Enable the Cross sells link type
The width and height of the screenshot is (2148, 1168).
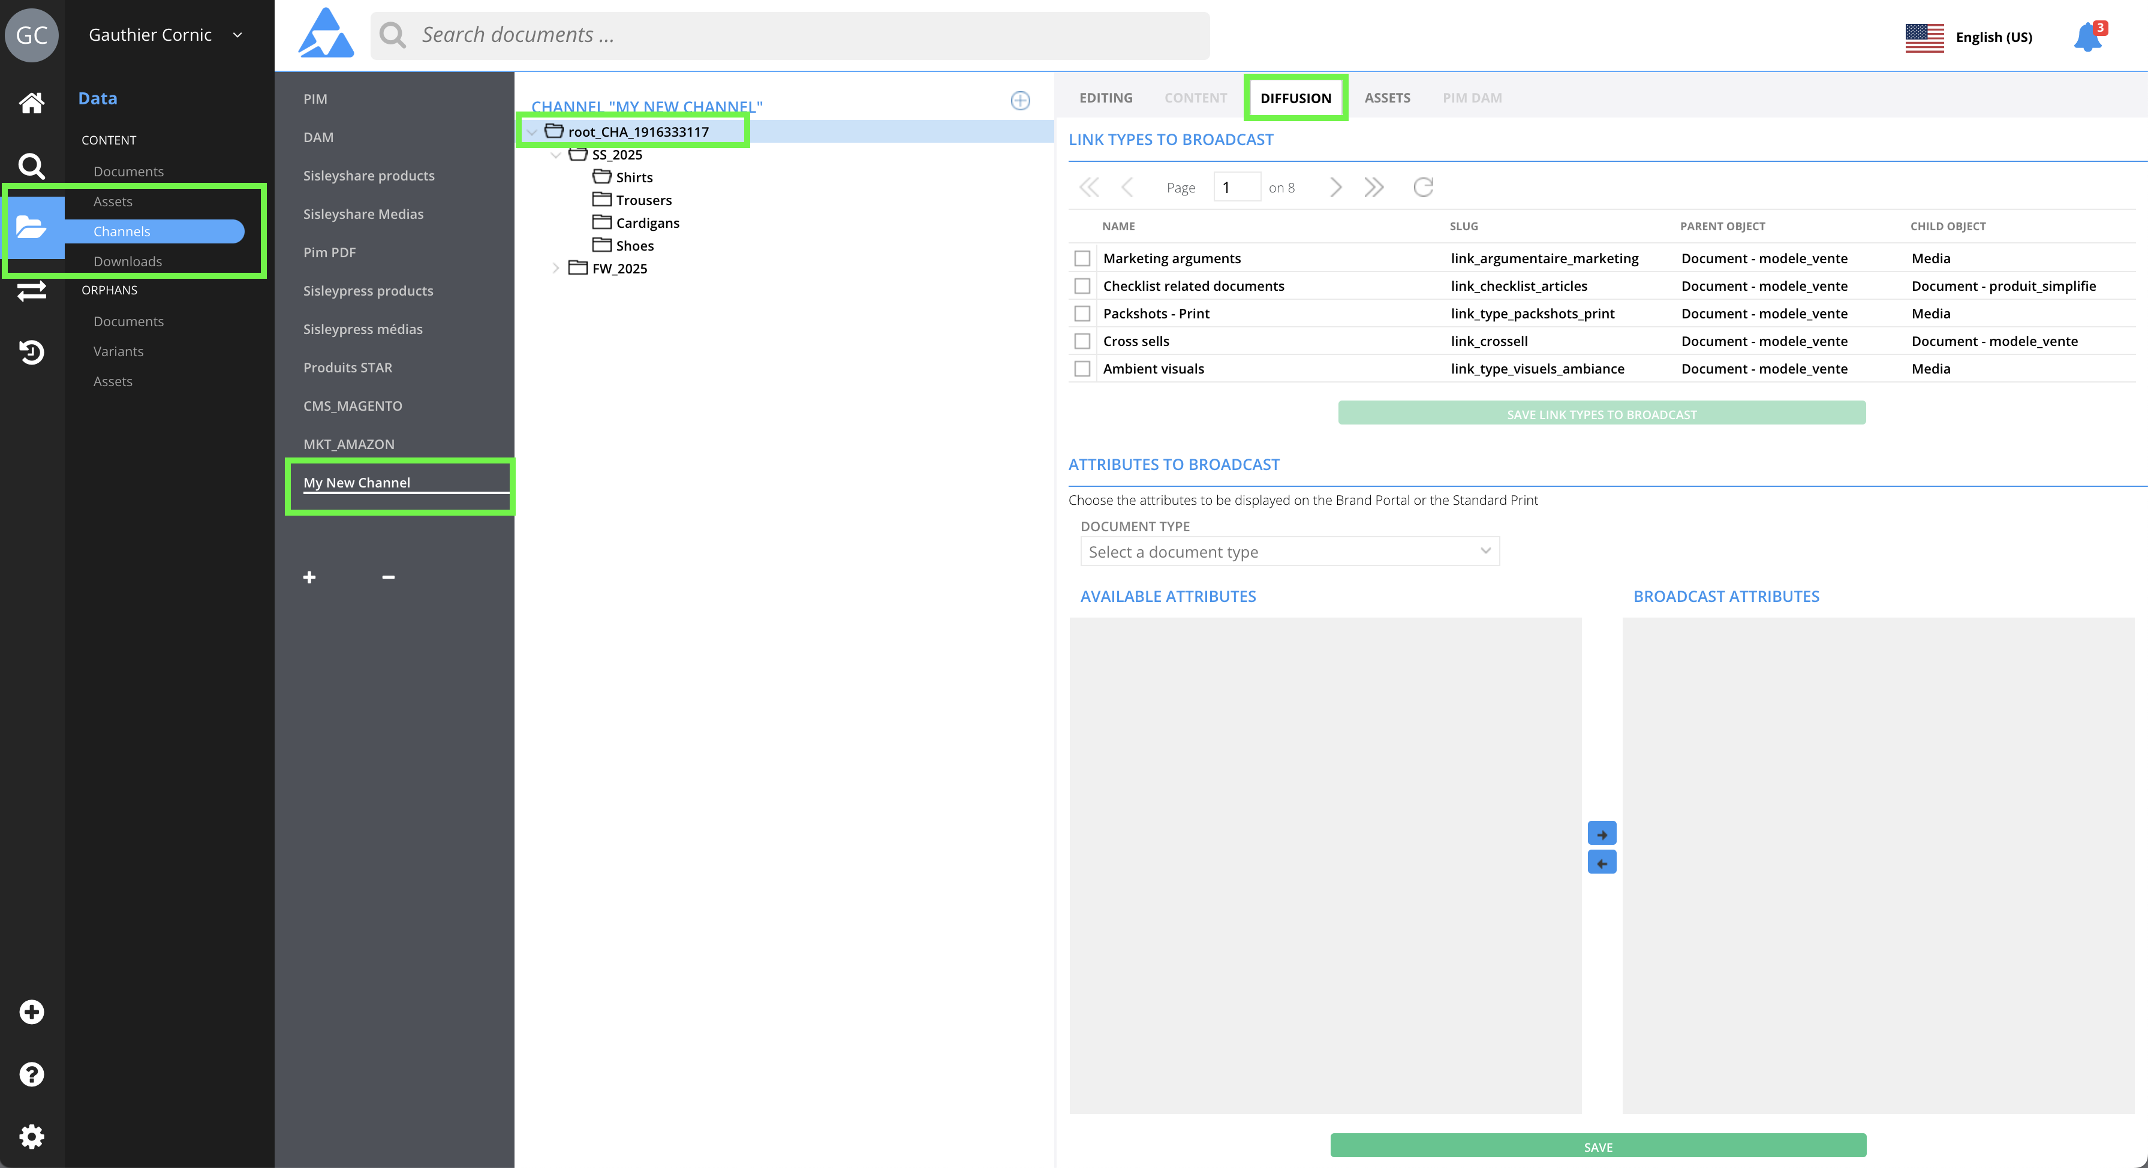coord(1082,341)
